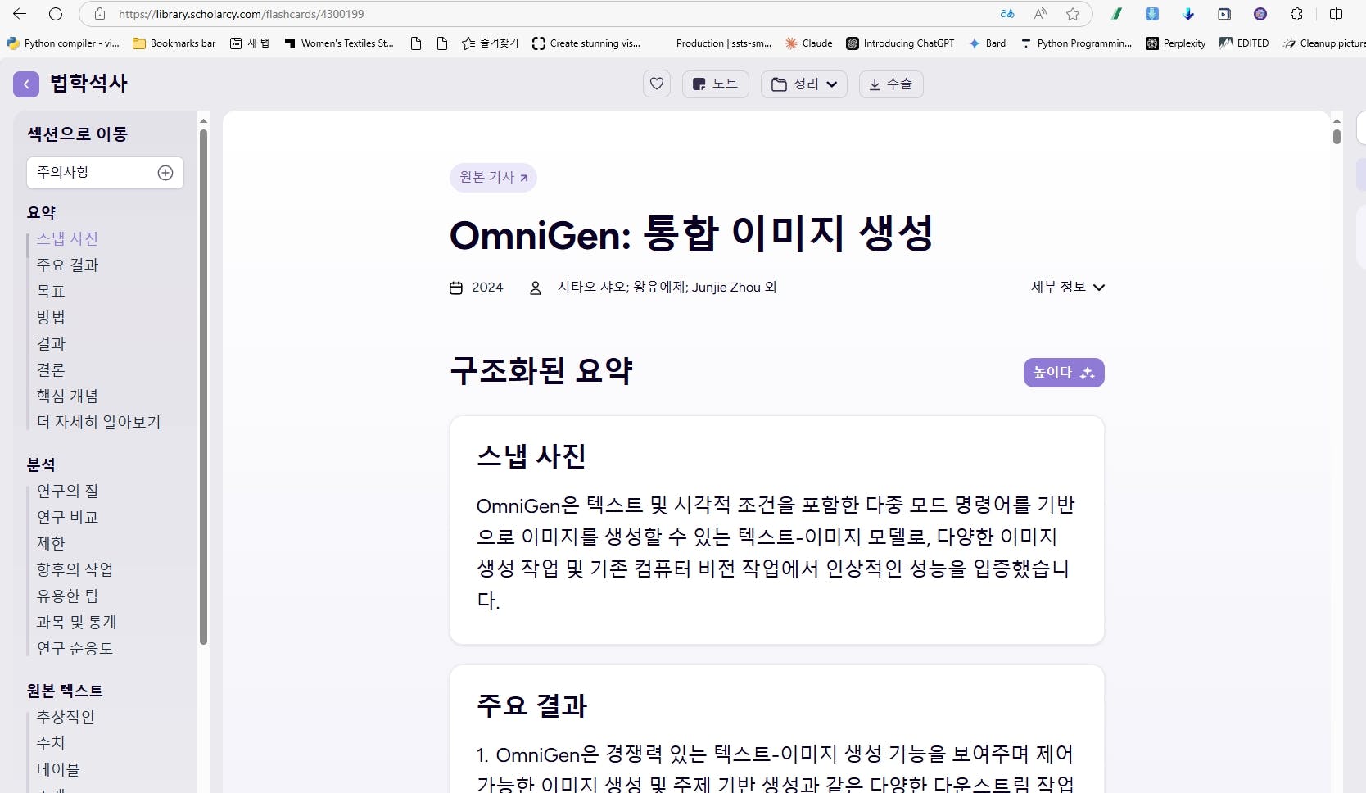Screen dimensions: 1366x793
Task: Jump to the 핵심 개념 section
Action: pyautogui.click(x=67, y=396)
